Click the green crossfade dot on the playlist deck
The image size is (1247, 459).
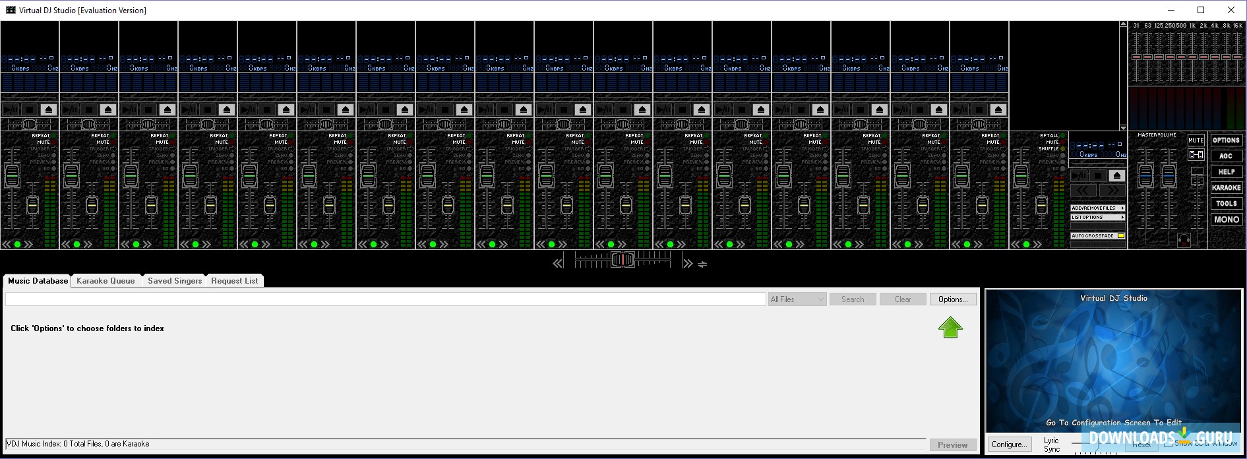tap(1027, 244)
